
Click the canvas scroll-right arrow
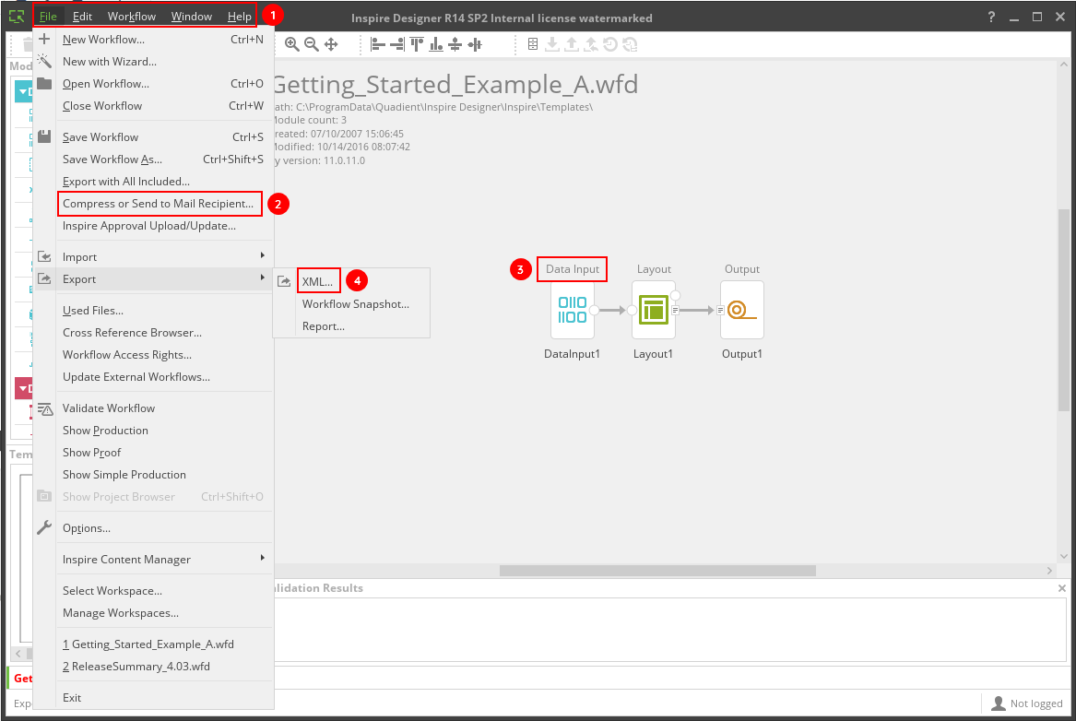tap(1049, 571)
